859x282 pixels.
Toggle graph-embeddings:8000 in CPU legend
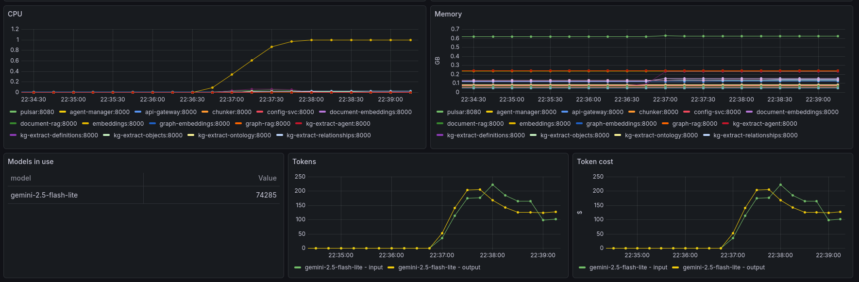click(x=195, y=124)
